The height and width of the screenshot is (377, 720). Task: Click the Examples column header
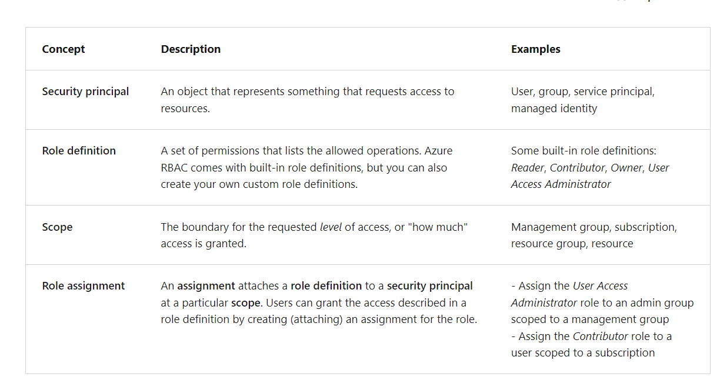tap(535, 49)
